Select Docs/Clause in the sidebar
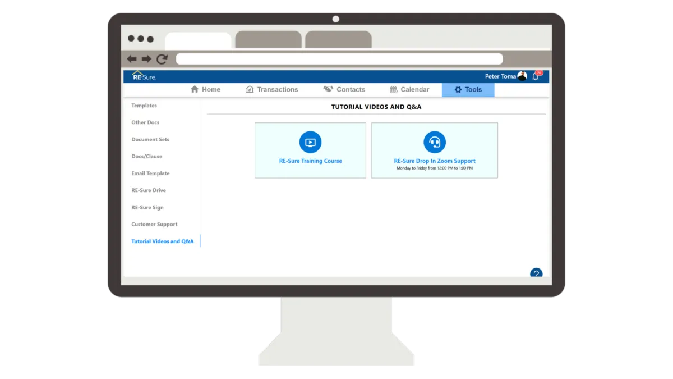 (x=147, y=156)
